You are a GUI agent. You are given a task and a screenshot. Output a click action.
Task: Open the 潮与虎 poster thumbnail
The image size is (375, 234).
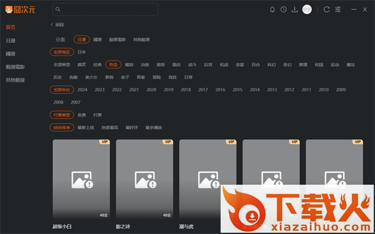tap(208, 180)
